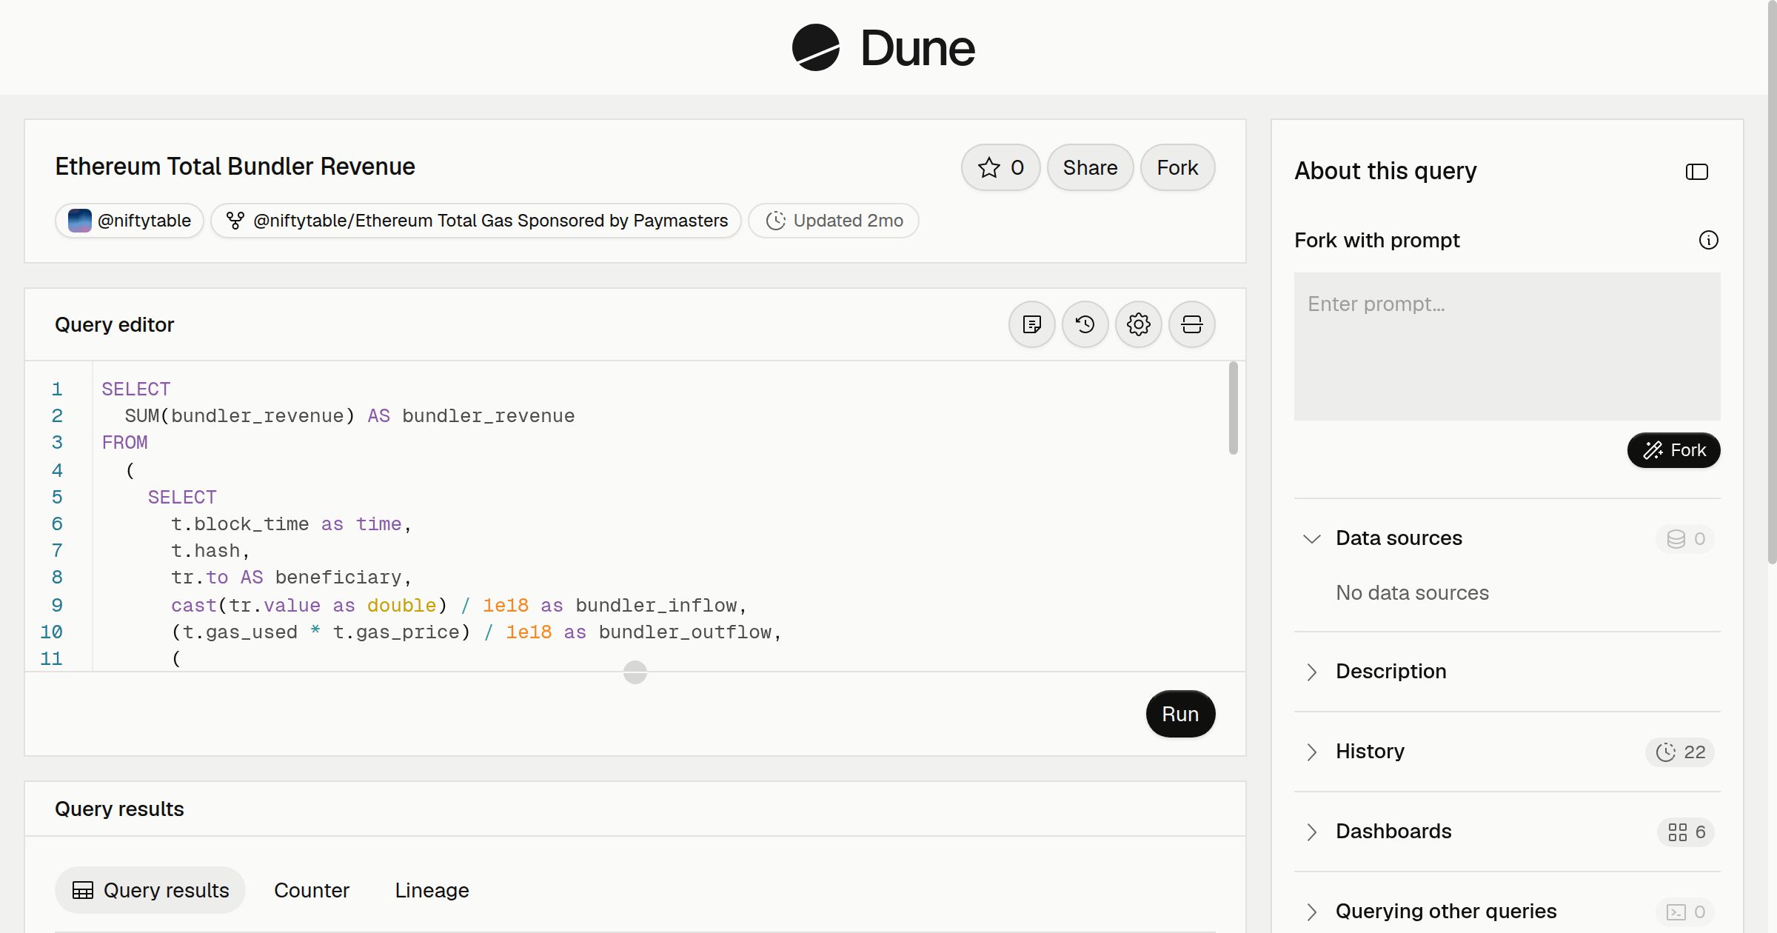
Task: Click 'No data sources' text
Action: click(x=1412, y=592)
